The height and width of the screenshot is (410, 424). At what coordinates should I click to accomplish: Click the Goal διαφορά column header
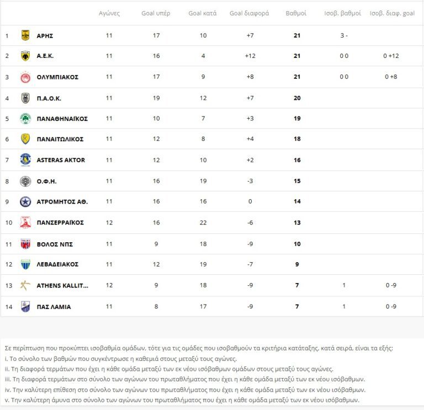click(x=249, y=13)
